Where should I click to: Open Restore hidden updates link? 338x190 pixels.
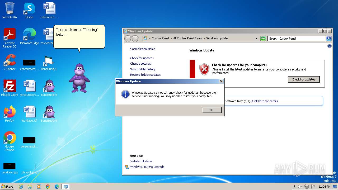pyautogui.click(x=145, y=75)
